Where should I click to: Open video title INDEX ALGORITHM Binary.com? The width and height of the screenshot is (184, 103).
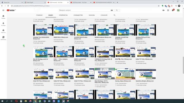coord(80,60)
